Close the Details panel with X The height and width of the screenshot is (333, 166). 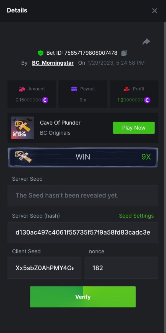coord(154,11)
